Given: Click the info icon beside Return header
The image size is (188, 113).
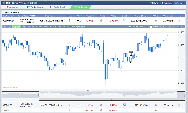Looking at the screenshot, I should click(86, 16).
